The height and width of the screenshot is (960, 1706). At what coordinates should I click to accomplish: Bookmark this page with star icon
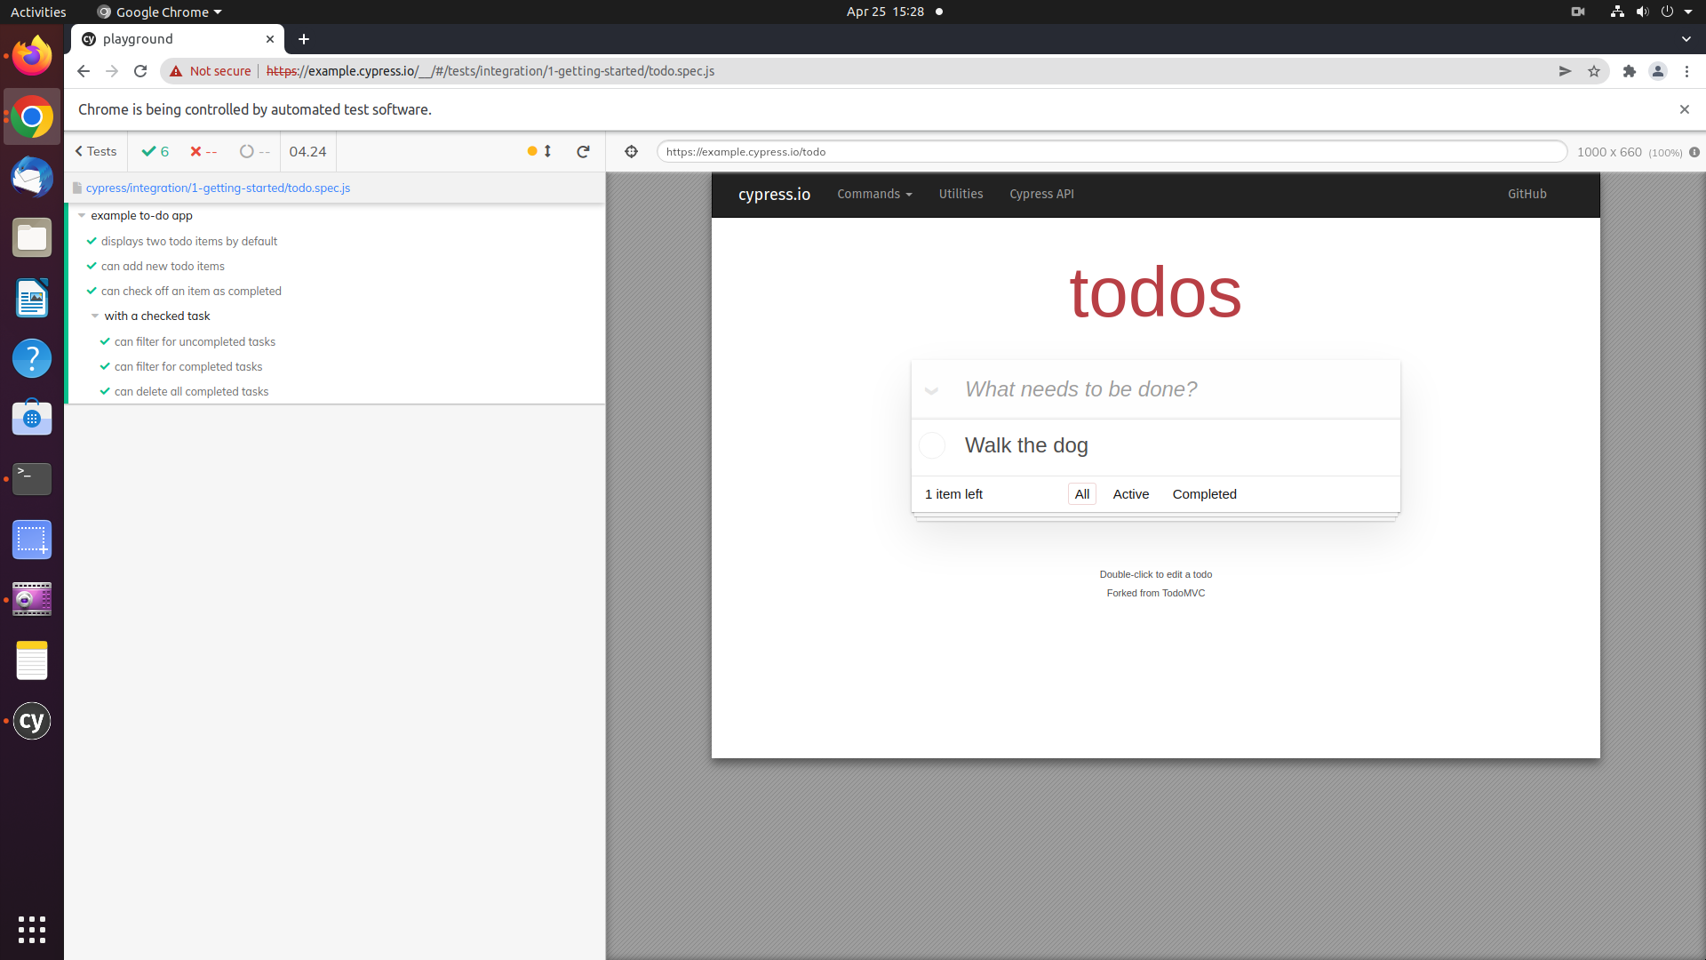pyautogui.click(x=1594, y=71)
